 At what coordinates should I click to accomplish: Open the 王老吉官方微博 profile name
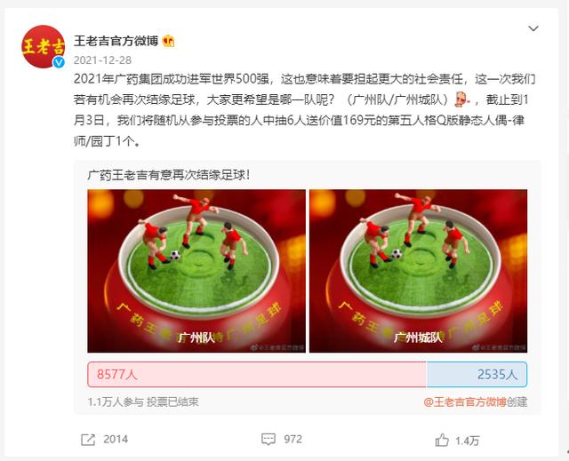click(116, 41)
